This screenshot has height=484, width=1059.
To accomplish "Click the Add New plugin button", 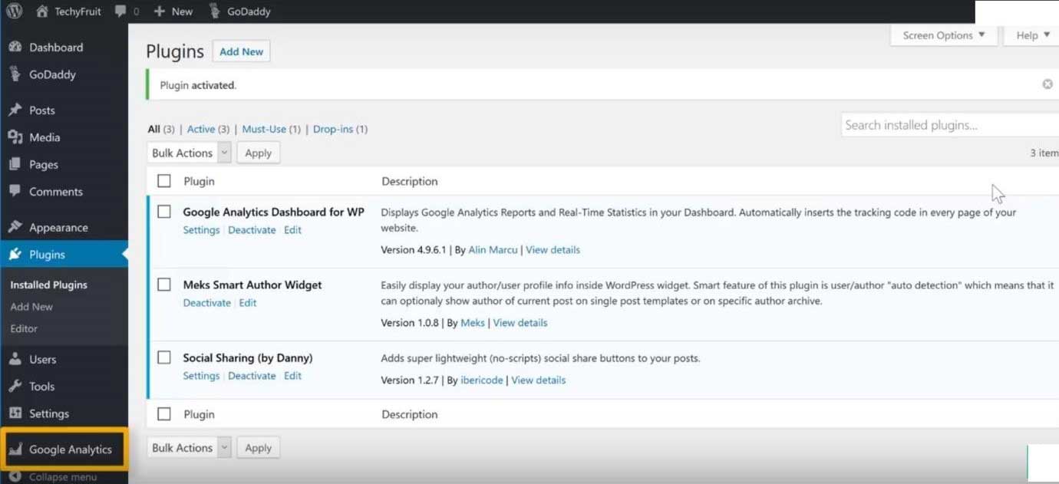I will coord(241,51).
